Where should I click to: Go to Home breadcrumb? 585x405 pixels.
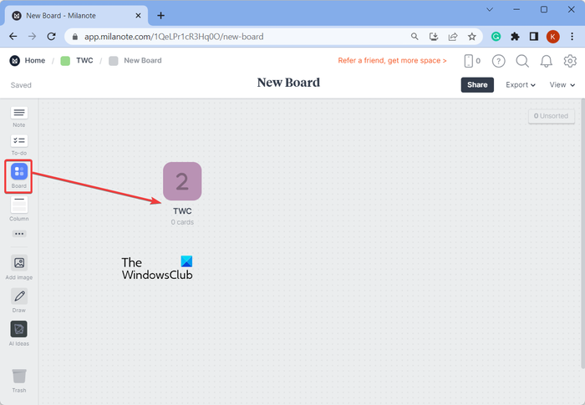click(35, 60)
